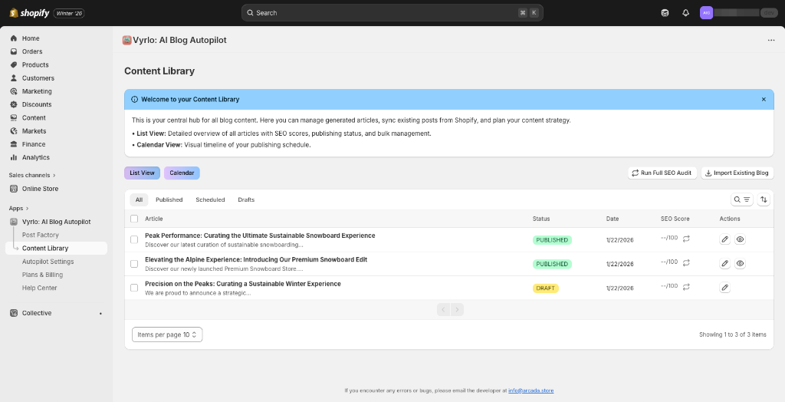The width and height of the screenshot is (785, 402).
Task: Select the Precision on the Peaks checkbox
Action: tap(134, 288)
